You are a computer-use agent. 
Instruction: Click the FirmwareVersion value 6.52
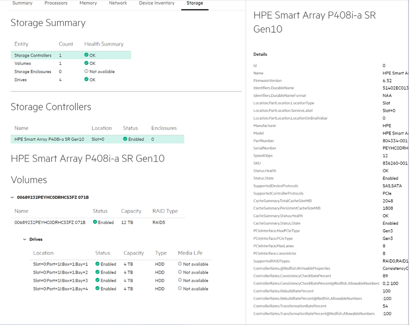pos(387,81)
